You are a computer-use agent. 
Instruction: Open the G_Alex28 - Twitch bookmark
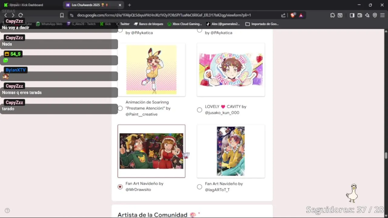81,24
